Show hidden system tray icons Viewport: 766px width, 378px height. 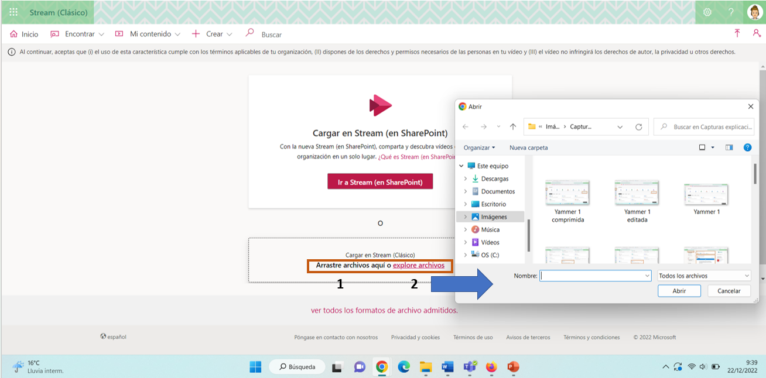click(665, 367)
